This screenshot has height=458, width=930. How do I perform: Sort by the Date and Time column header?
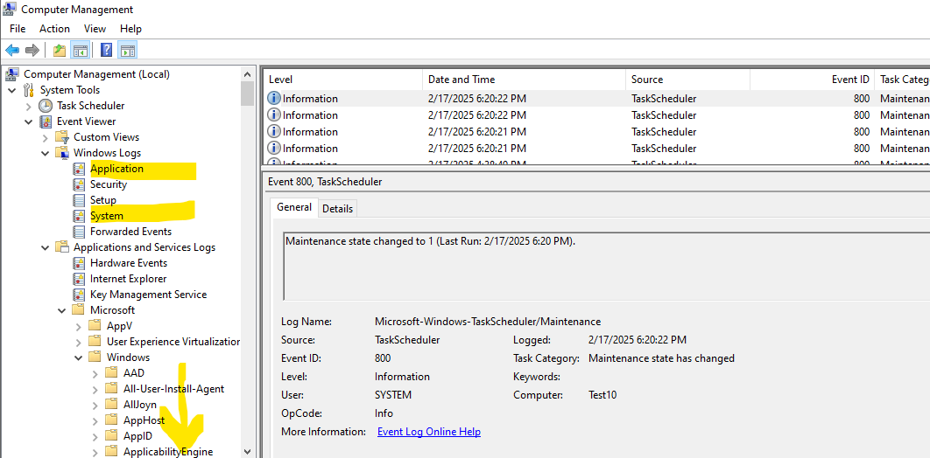pos(524,80)
